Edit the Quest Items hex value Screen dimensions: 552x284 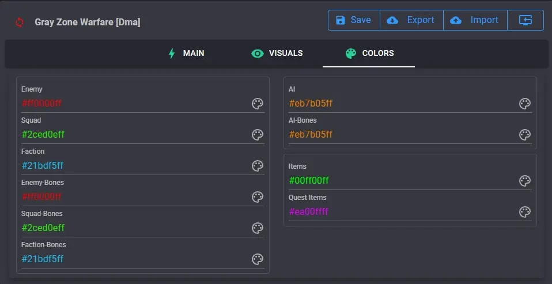[x=403, y=212]
